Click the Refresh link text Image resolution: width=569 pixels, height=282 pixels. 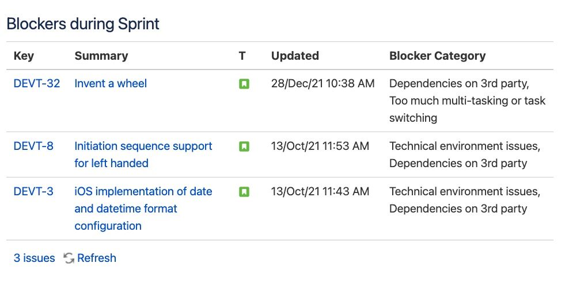[x=97, y=258]
